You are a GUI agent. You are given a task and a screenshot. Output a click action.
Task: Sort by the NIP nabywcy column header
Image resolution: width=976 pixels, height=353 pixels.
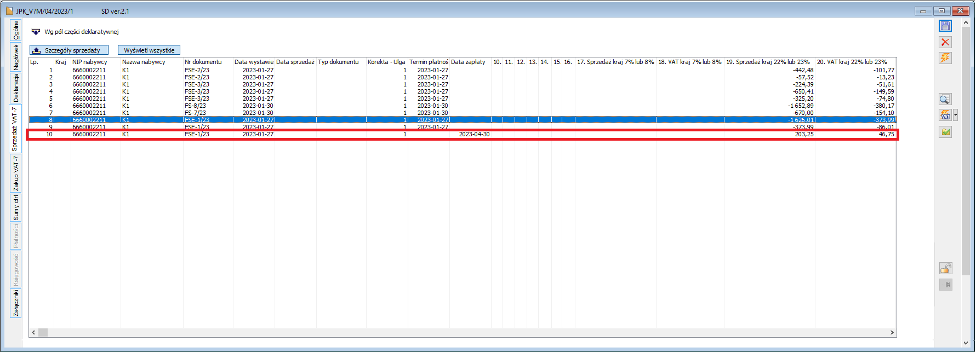tap(96, 62)
